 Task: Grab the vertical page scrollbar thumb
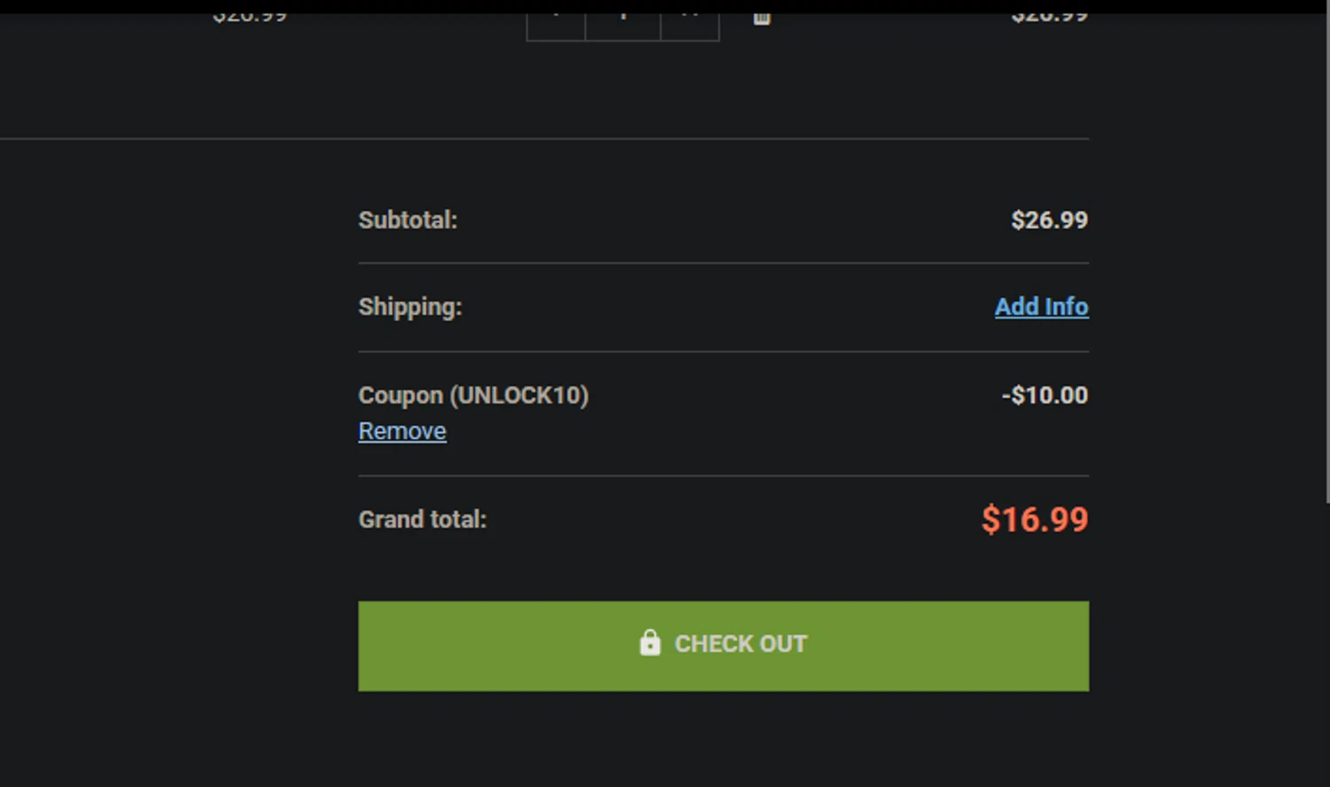pos(1327,257)
